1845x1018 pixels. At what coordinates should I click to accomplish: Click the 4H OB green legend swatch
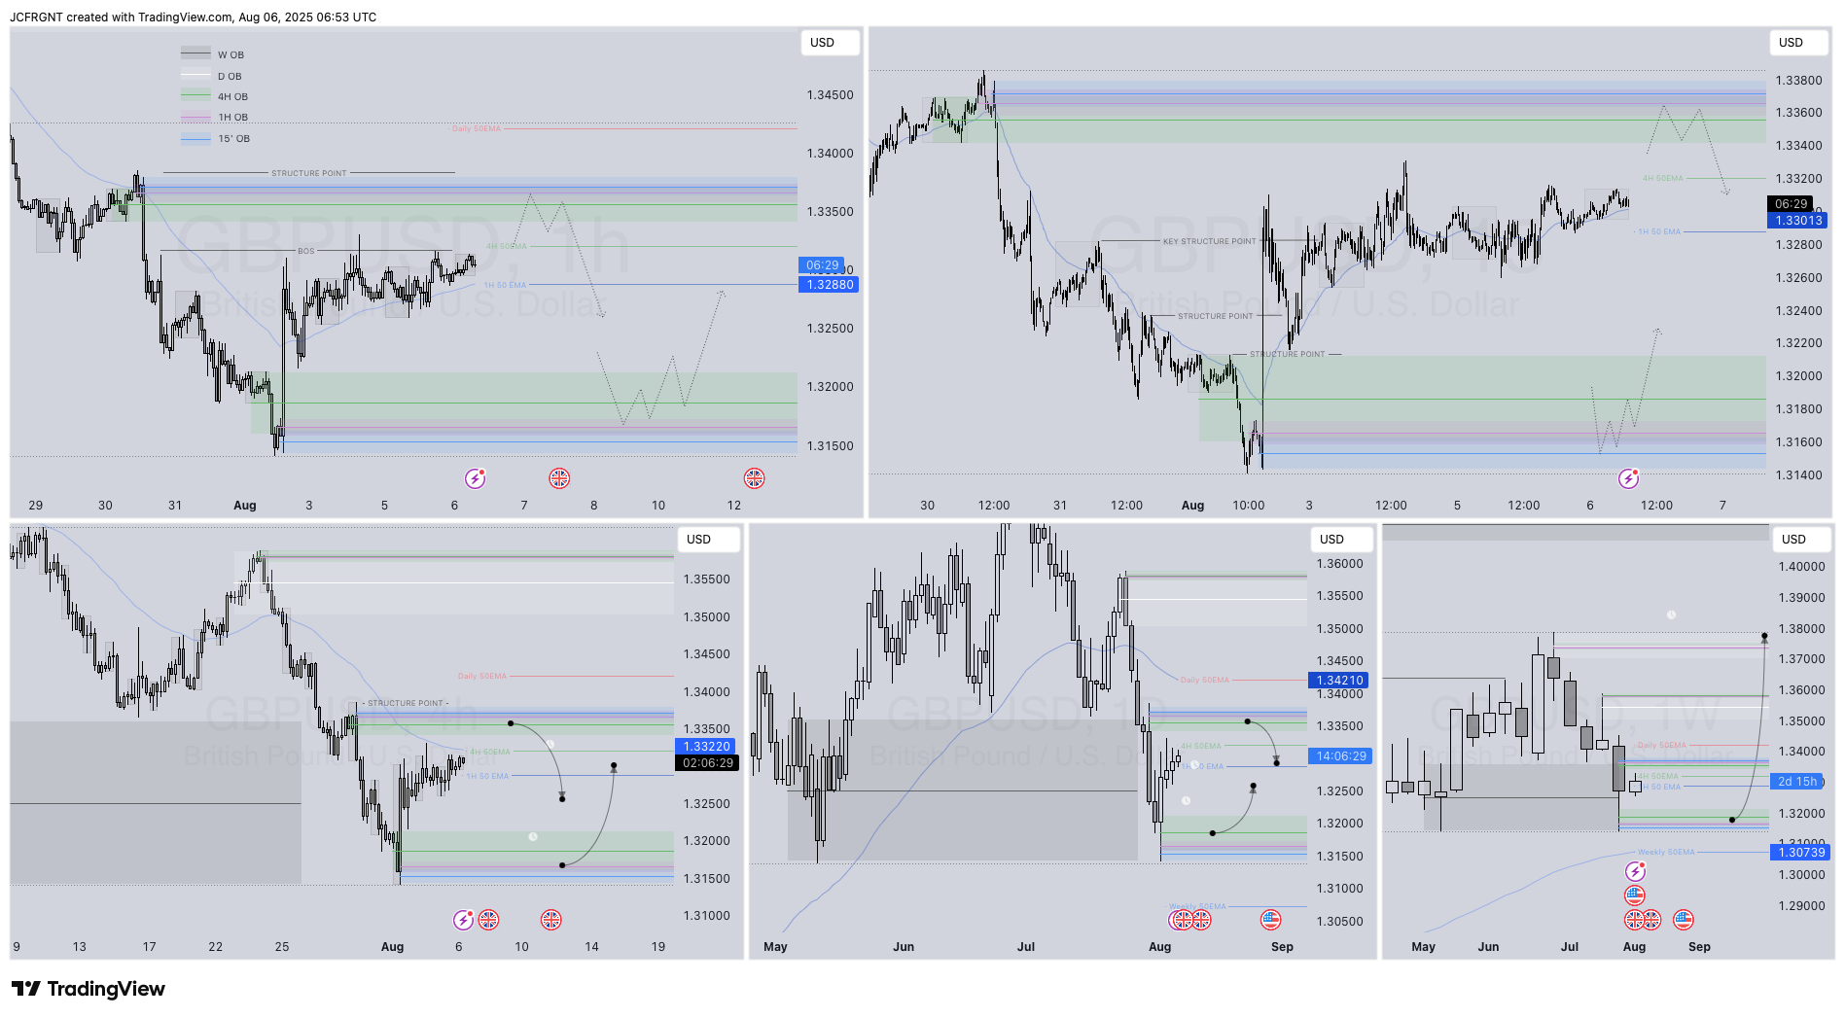click(x=195, y=95)
